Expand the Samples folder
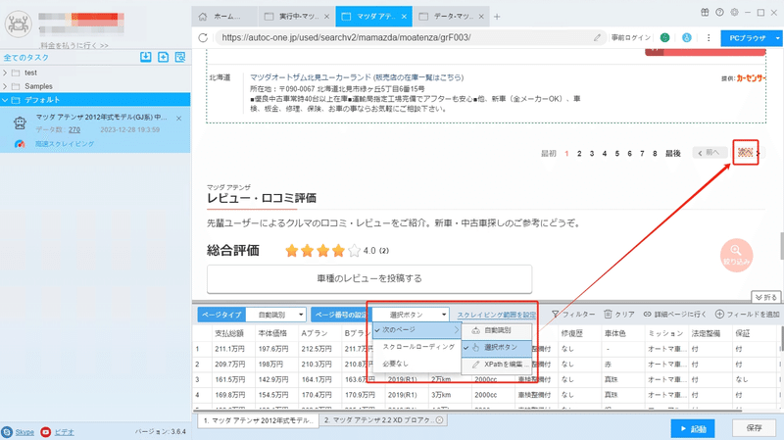This screenshot has height=440, width=784. tap(5, 86)
